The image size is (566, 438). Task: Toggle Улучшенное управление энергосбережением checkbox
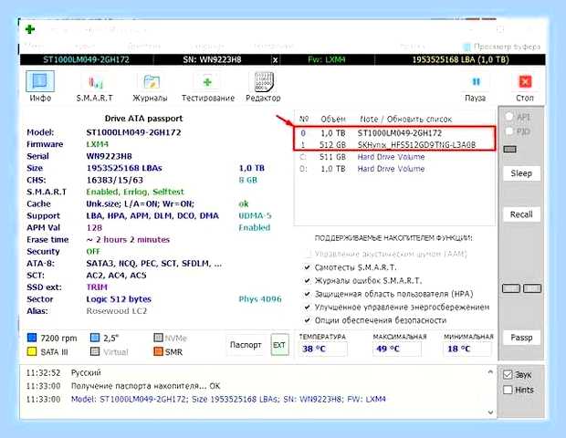point(307,307)
